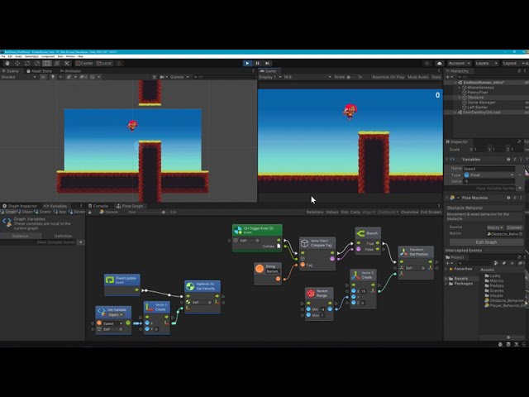
Task: Click the Edit Graph button
Action: (486, 242)
